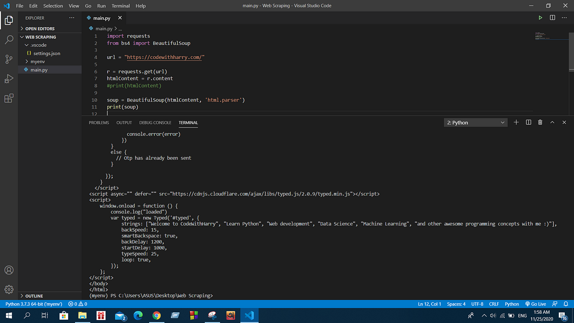
Task: Toggle the notifications bell in the status bar
Action: point(566,304)
